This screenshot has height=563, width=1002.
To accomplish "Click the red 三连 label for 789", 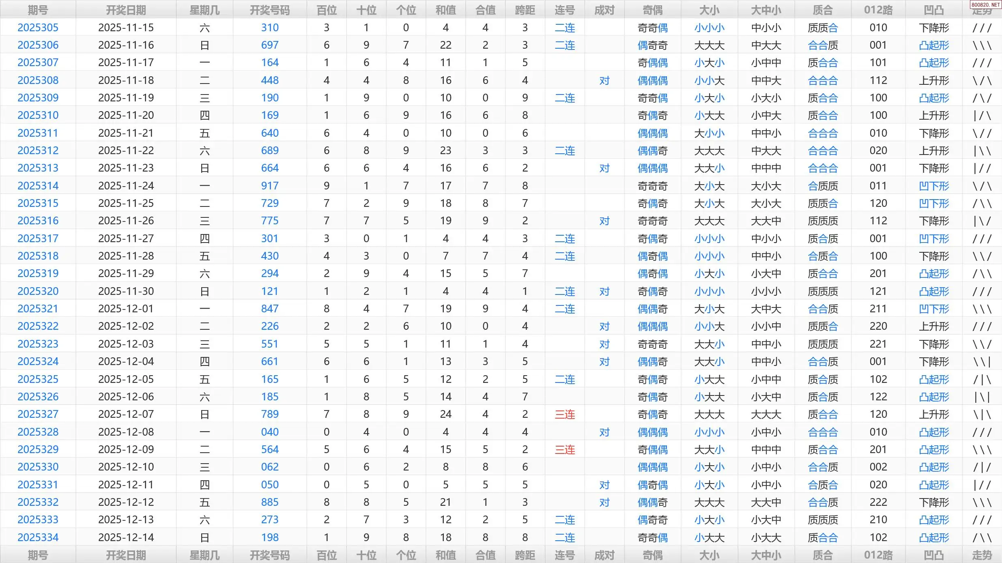I will coord(565,415).
